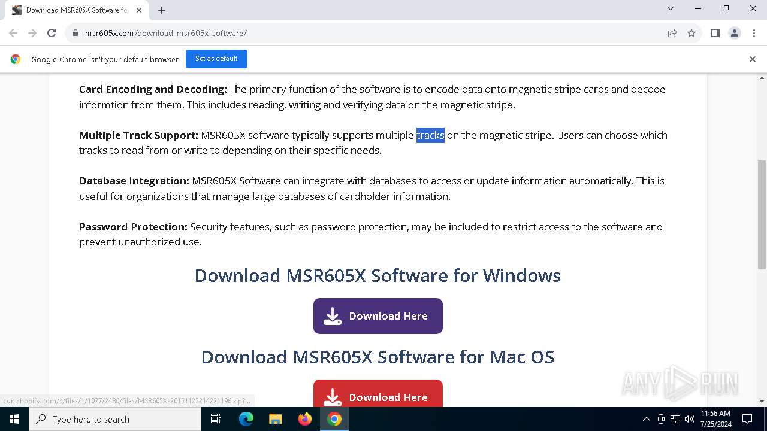The height and width of the screenshot is (431, 767).
Task: Click the highlighted word "tracks"
Action: [x=430, y=135]
